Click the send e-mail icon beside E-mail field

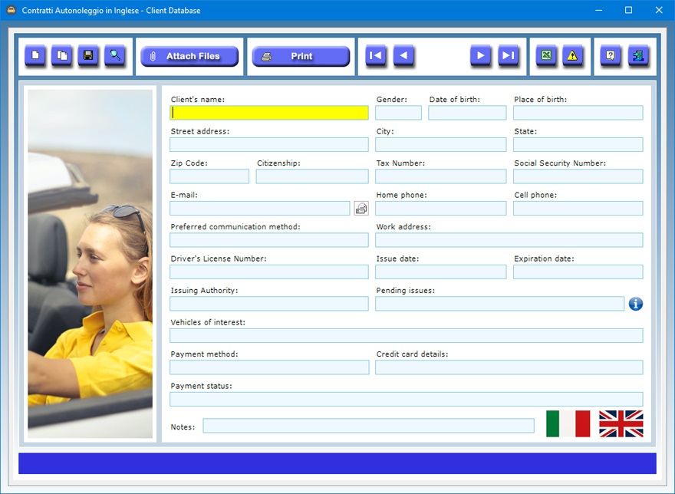[x=361, y=208]
